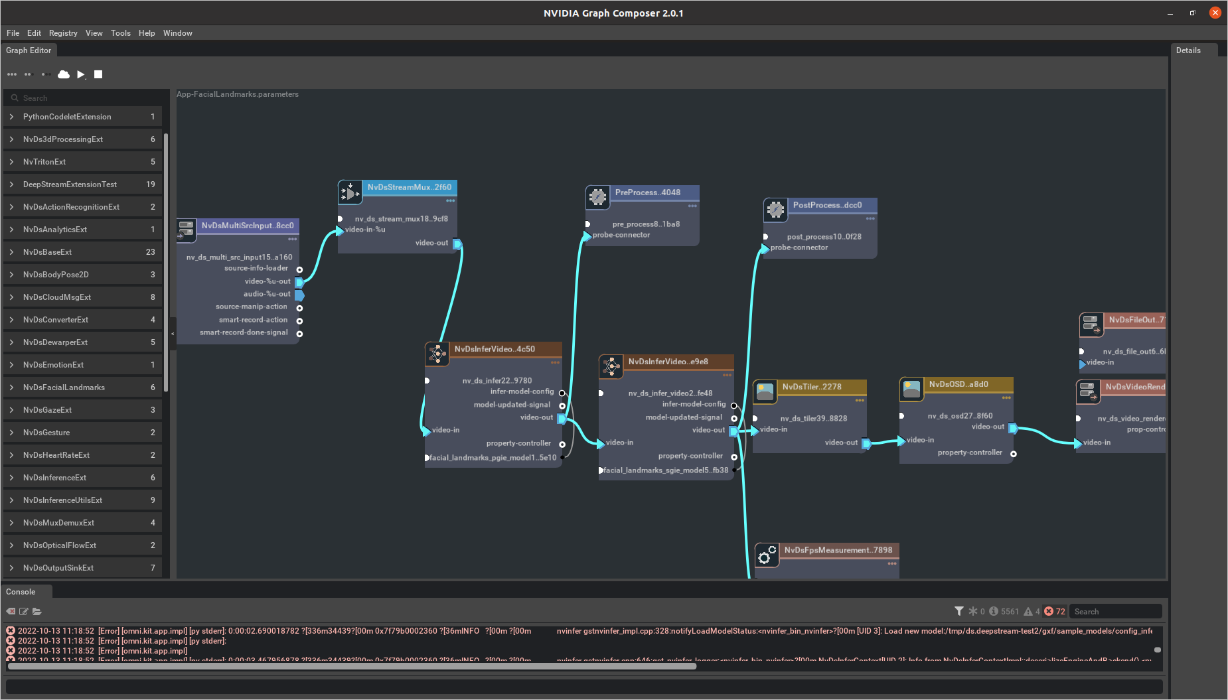Click the NvDsVideoRenderer node icon
Viewport: 1228px width, 700px height.
tap(1088, 391)
